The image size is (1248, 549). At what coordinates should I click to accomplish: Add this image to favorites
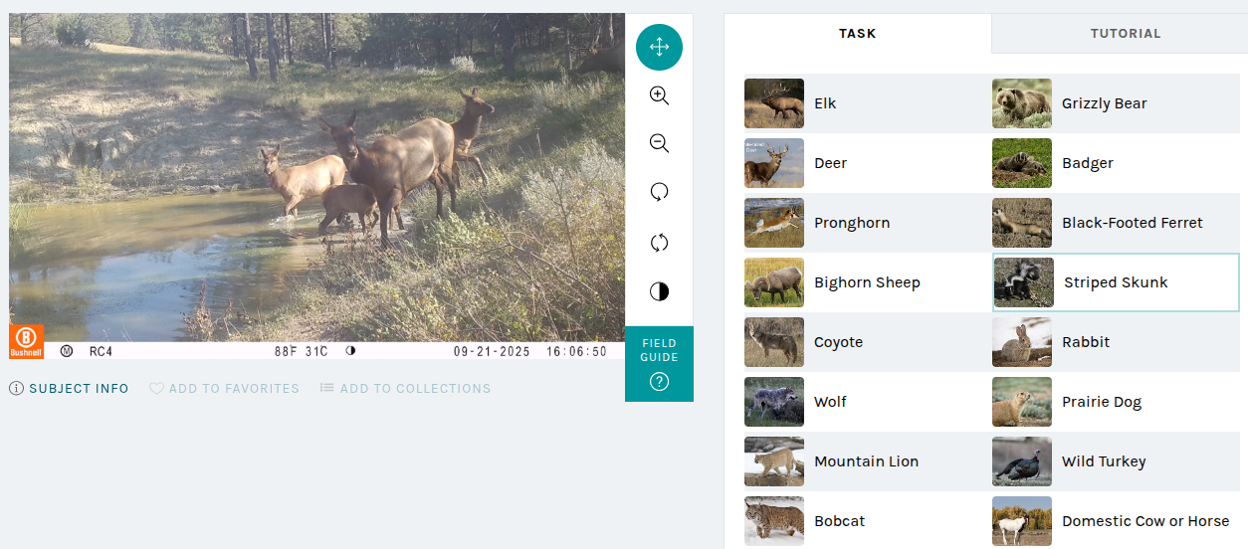tap(224, 389)
